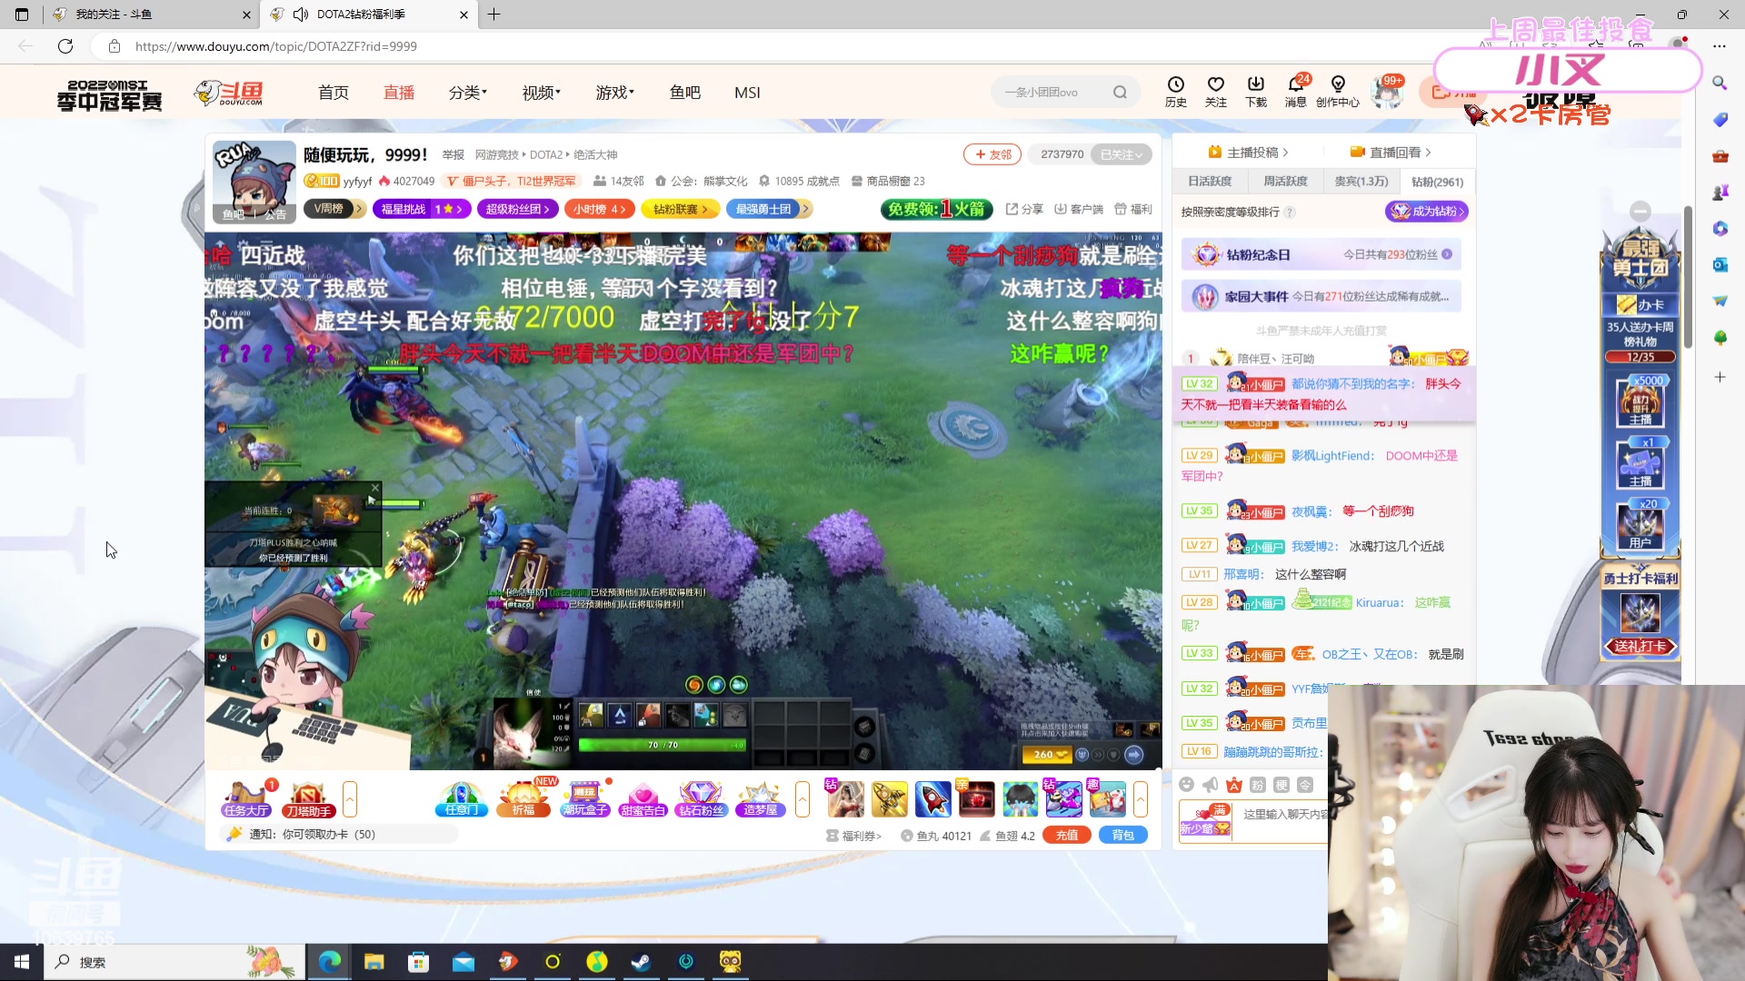Click the 福星挑战 badge
This screenshot has width=1745, height=981.
[422, 209]
